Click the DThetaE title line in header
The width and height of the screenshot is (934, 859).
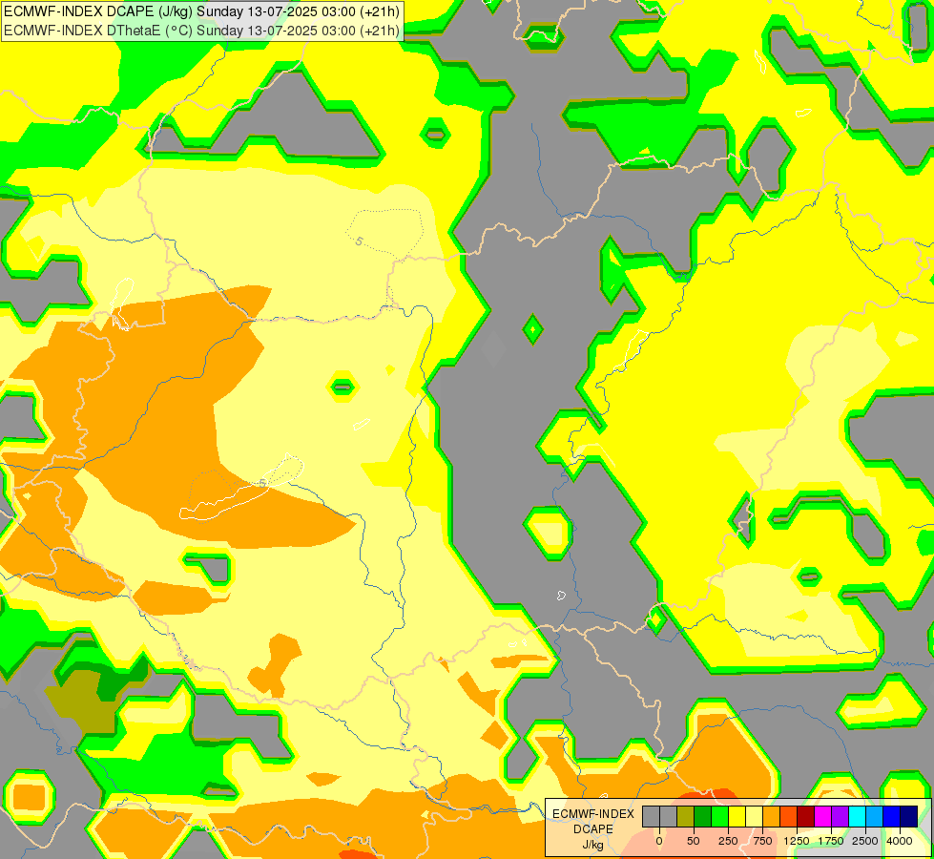(201, 31)
